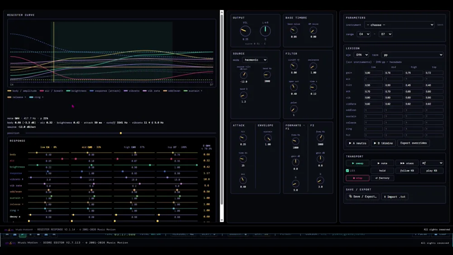453x255 pixels.
Task: Click the body slider in low C4 column
Action: [x=48, y=153]
